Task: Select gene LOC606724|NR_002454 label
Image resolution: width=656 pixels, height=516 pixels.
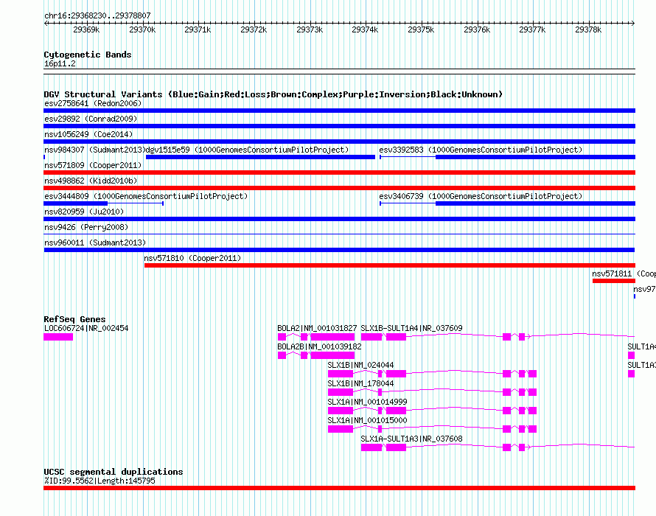Action: (x=86, y=328)
